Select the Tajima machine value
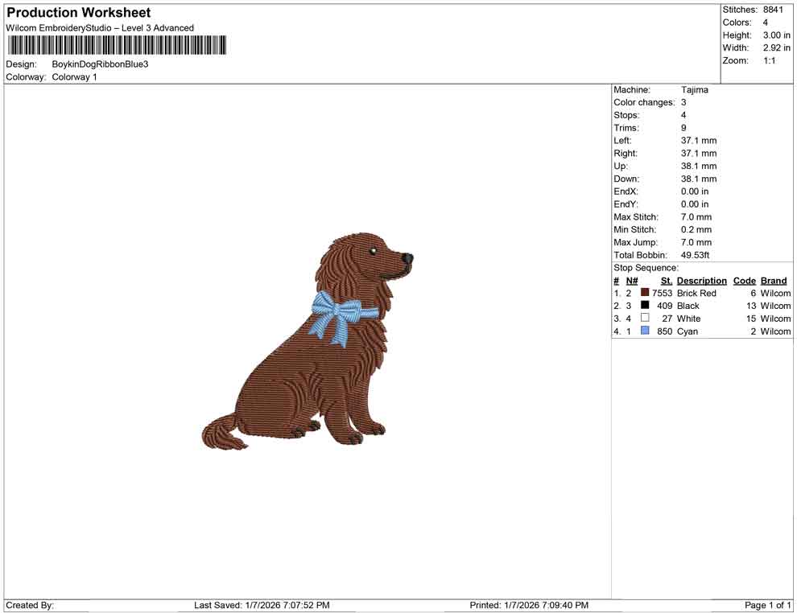Viewport: 797px width, 613px height. pyautogui.click(x=695, y=89)
